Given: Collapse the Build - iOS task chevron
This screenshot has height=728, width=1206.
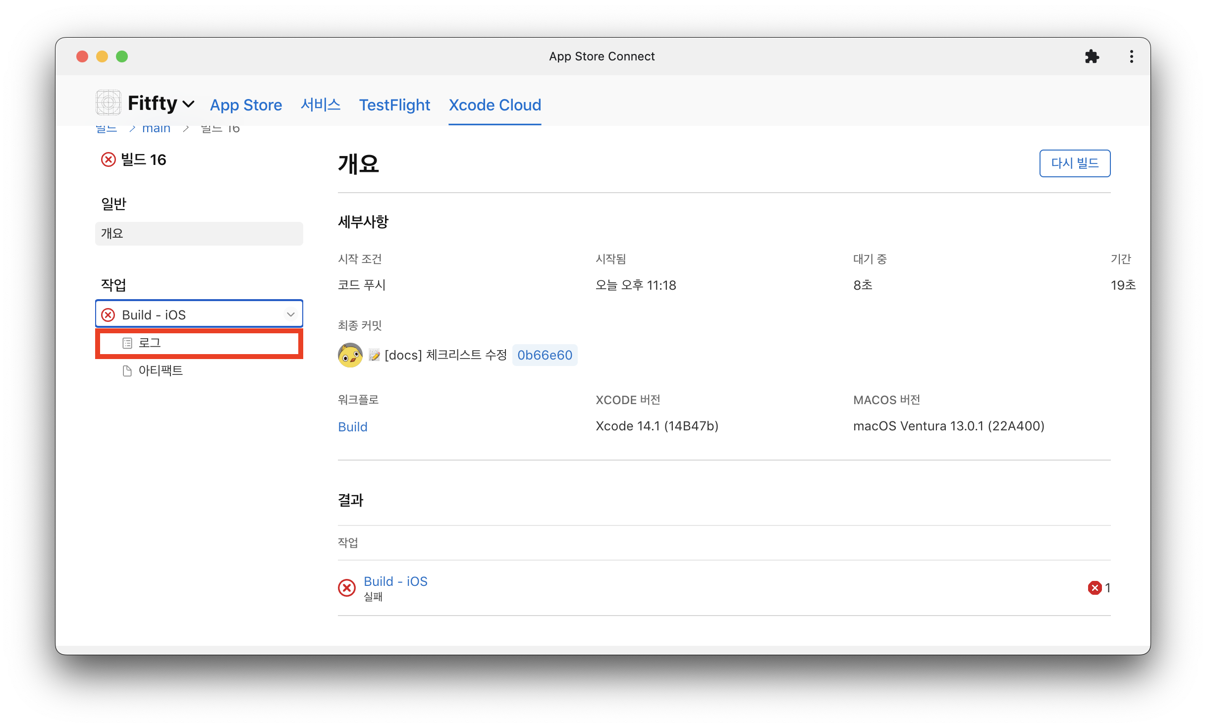Looking at the screenshot, I should (x=291, y=314).
